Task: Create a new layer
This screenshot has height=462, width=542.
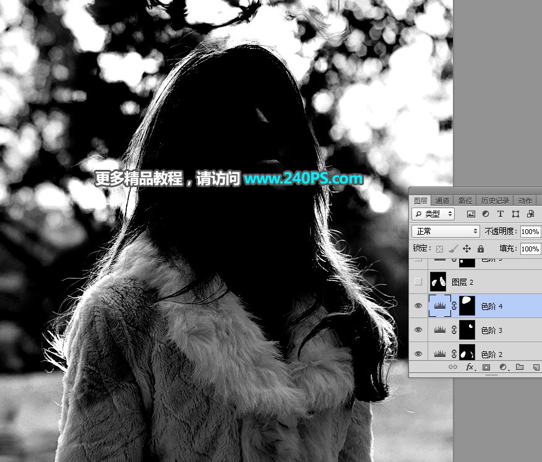Action: pos(536,367)
